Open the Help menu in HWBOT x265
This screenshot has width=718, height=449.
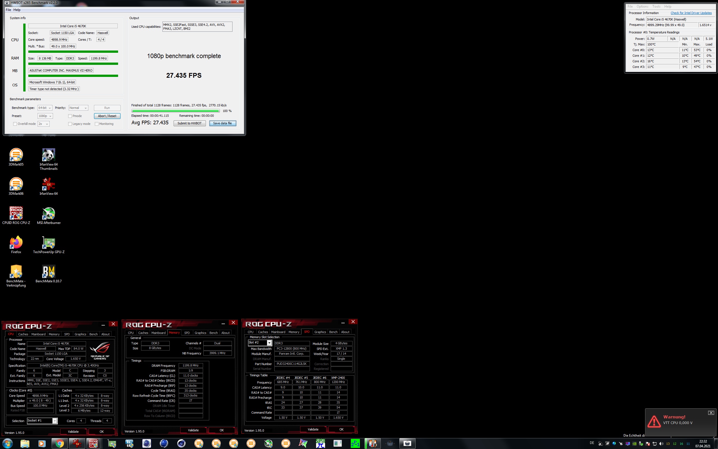[x=17, y=10]
